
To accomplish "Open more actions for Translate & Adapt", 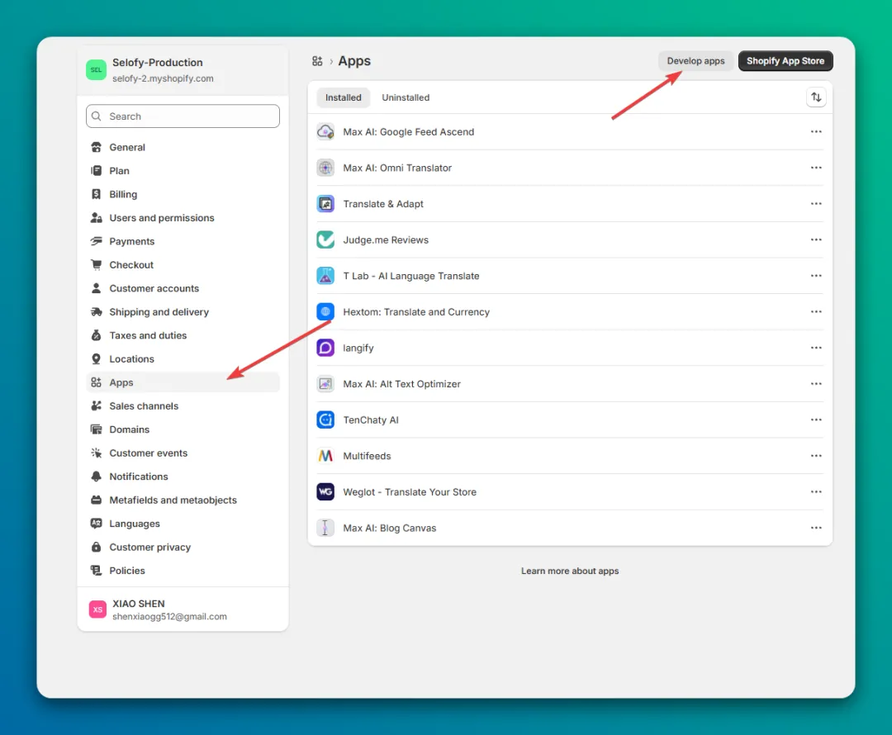I will point(816,204).
